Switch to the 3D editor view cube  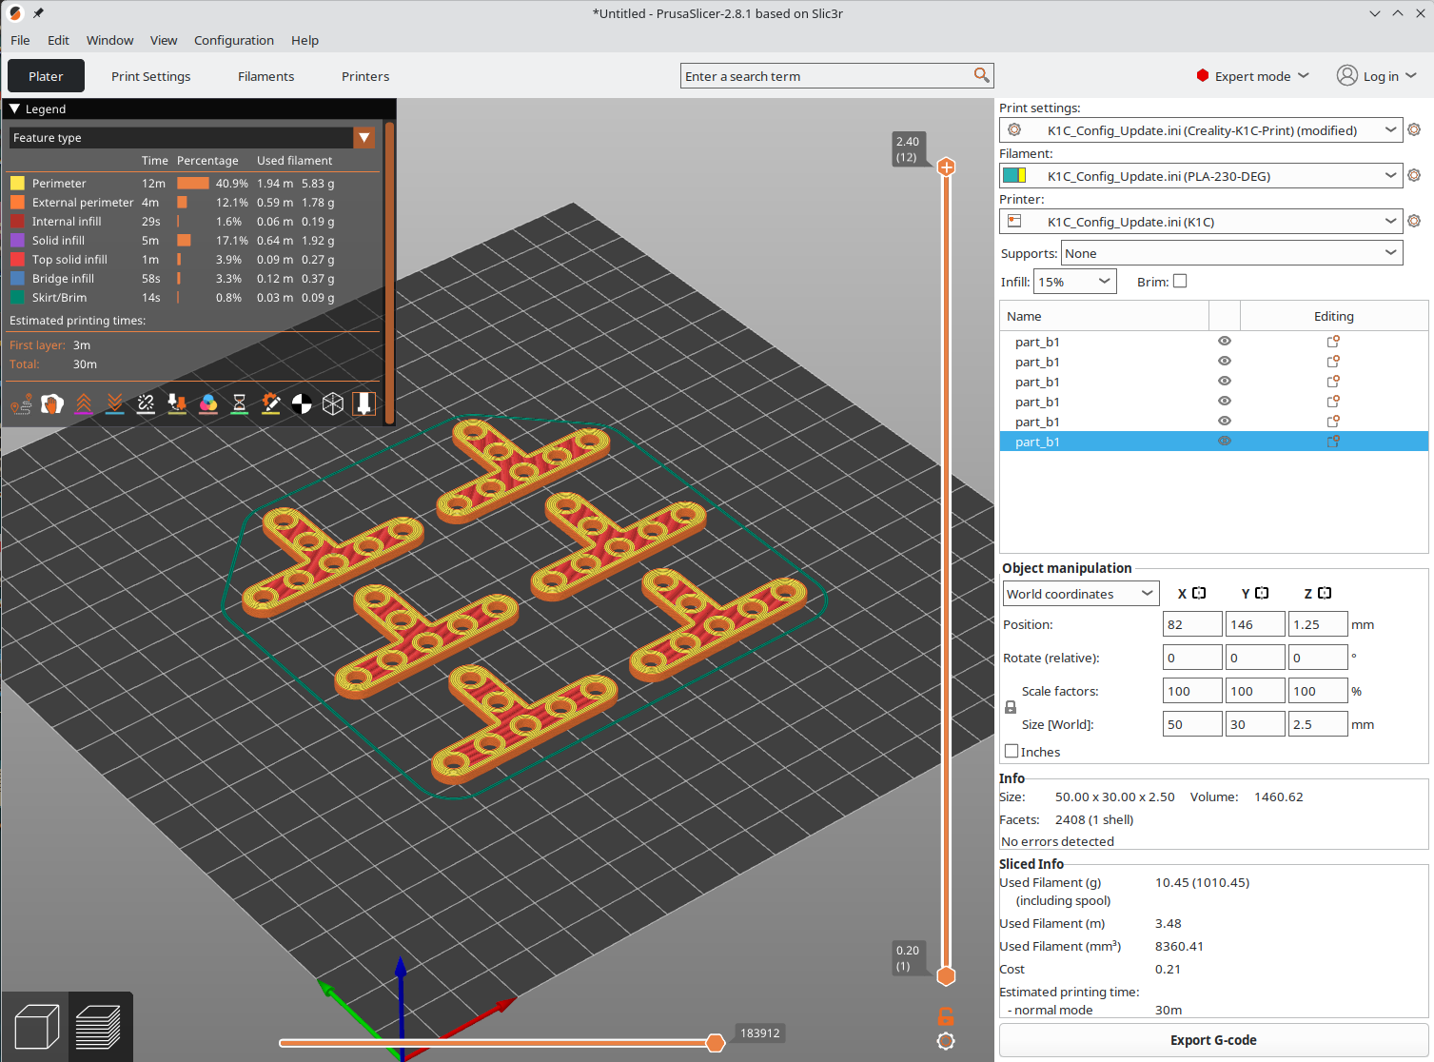coord(37,1027)
